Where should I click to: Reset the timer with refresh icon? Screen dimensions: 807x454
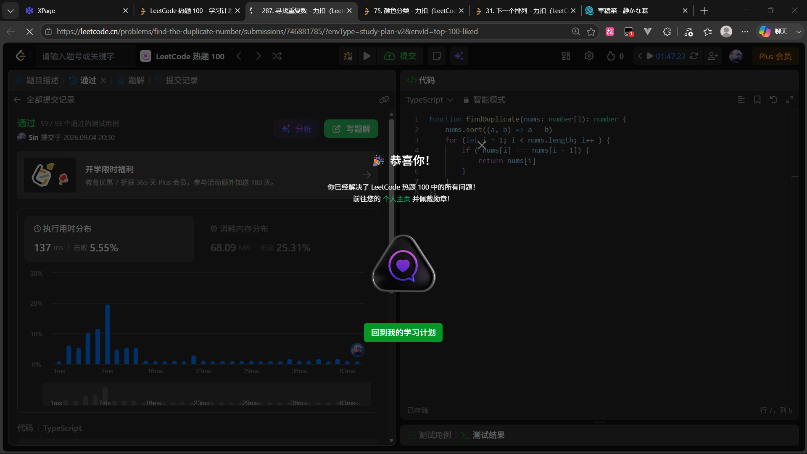[x=694, y=56]
